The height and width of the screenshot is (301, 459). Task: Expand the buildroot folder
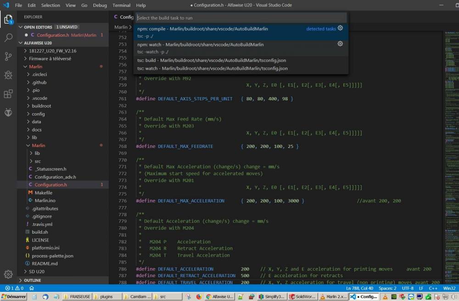(x=41, y=106)
